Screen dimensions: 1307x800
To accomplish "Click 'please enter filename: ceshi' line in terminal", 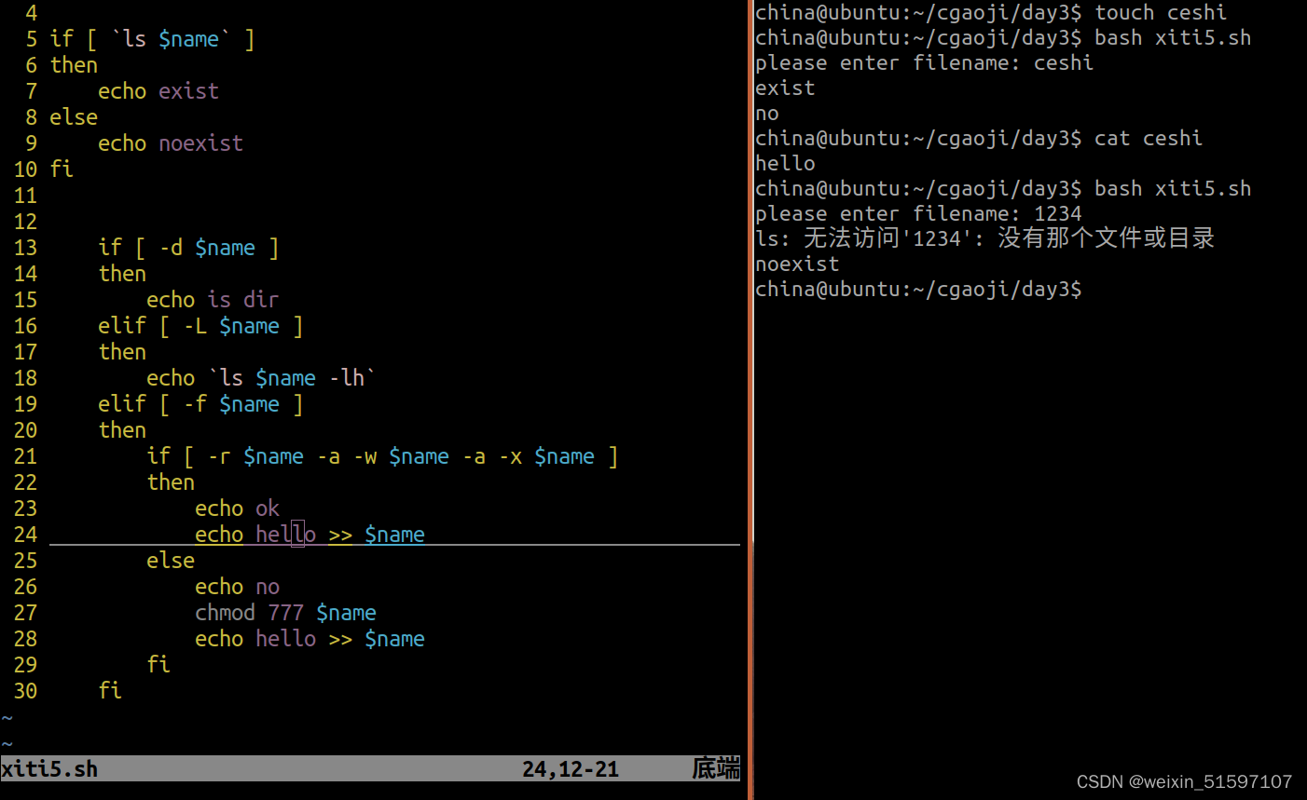I will point(925,63).
